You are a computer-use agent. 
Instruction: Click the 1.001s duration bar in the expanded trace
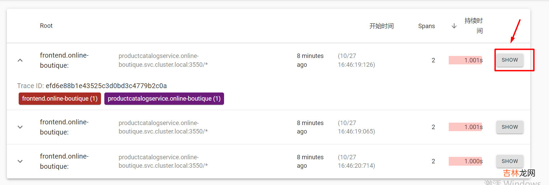pyautogui.click(x=465, y=60)
